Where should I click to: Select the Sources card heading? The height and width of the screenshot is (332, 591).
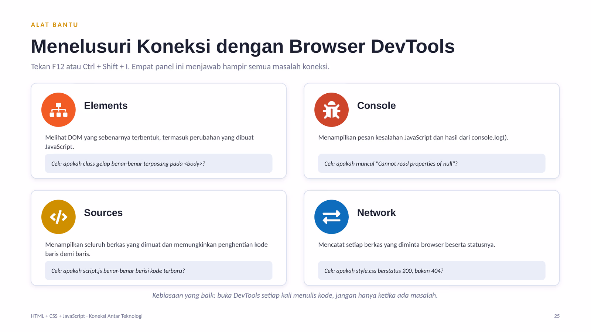103,213
